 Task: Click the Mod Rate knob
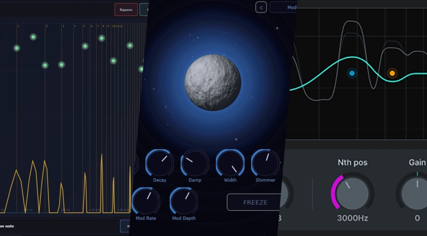click(146, 201)
